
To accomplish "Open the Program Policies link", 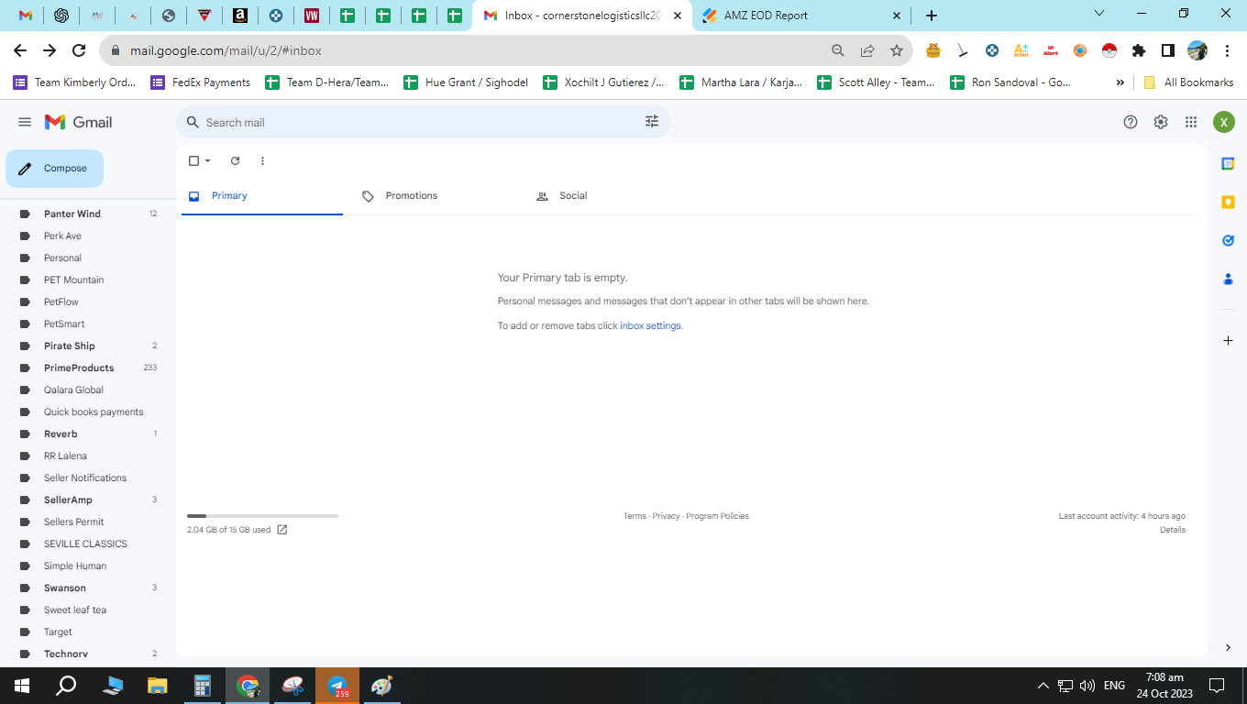I will coord(717,516).
